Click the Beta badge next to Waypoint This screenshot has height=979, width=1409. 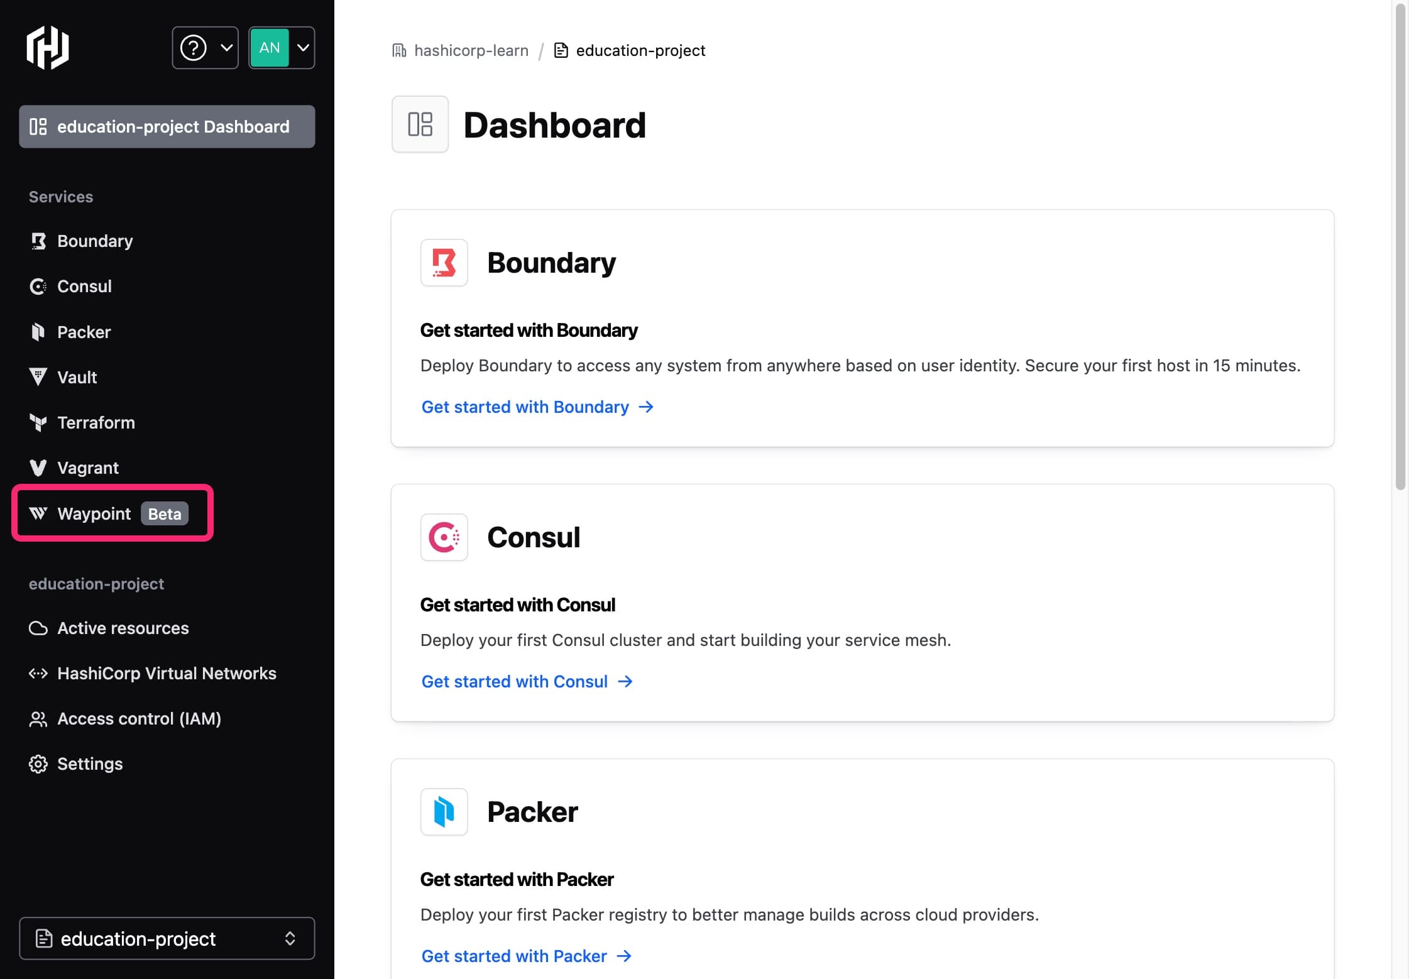click(x=165, y=514)
